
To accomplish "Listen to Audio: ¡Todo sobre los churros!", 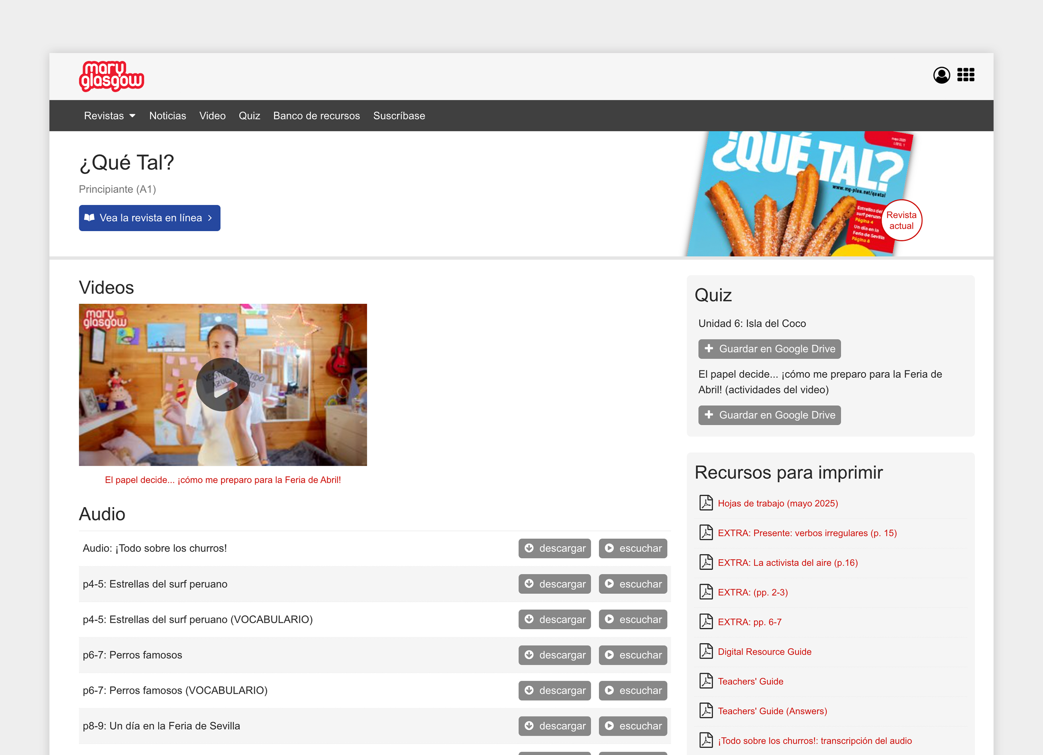I will 632,548.
